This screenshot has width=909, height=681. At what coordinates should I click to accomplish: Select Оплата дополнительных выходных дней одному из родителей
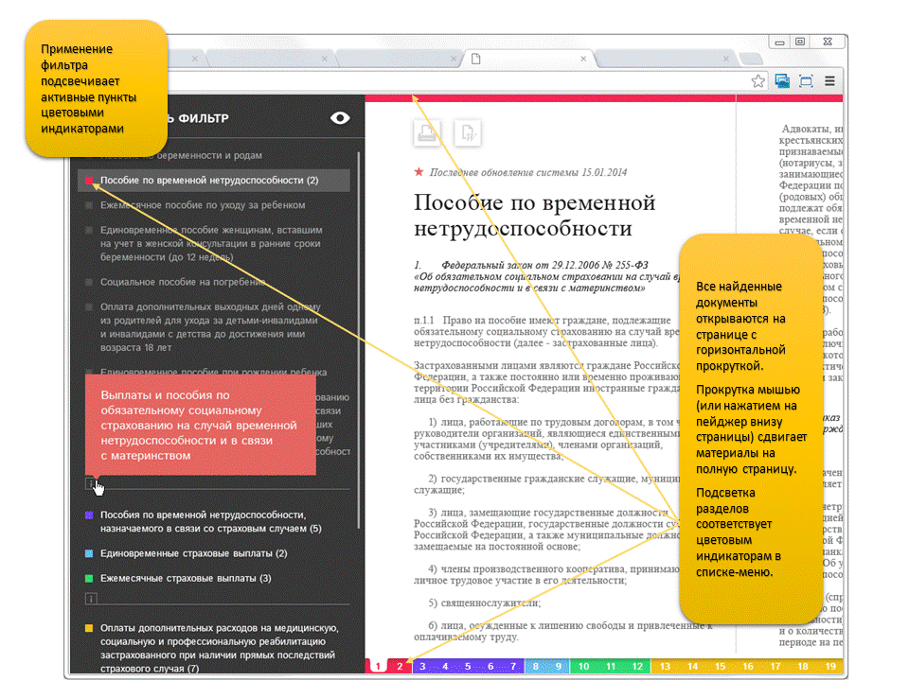coord(210,327)
